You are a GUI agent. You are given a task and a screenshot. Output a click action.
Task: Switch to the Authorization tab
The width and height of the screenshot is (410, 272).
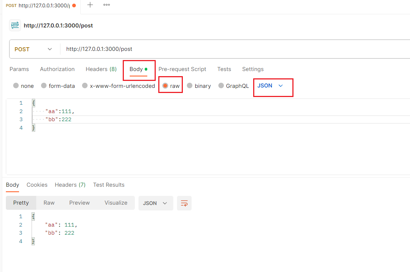click(x=57, y=69)
